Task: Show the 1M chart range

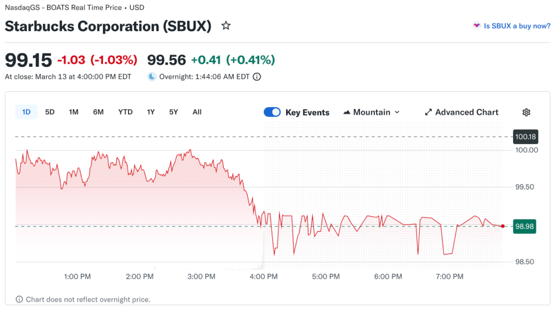Action: 74,112
